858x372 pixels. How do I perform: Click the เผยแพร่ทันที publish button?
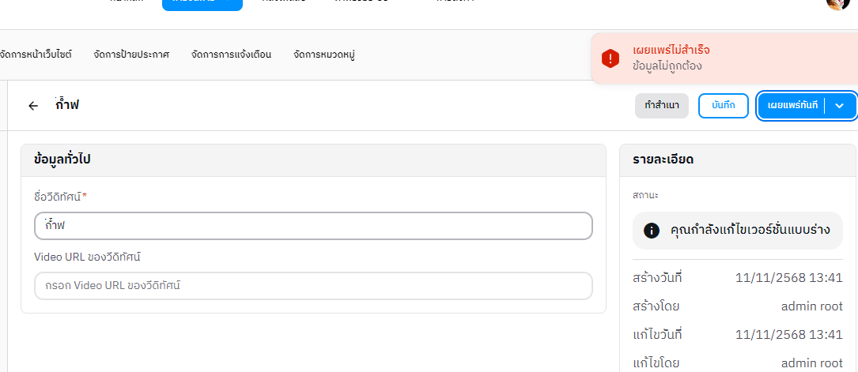click(792, 106)
